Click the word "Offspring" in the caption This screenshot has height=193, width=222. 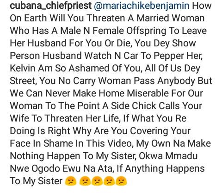point(146,31)
